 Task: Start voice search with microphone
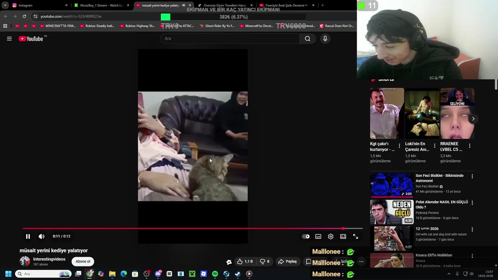(x=325, y=38)
